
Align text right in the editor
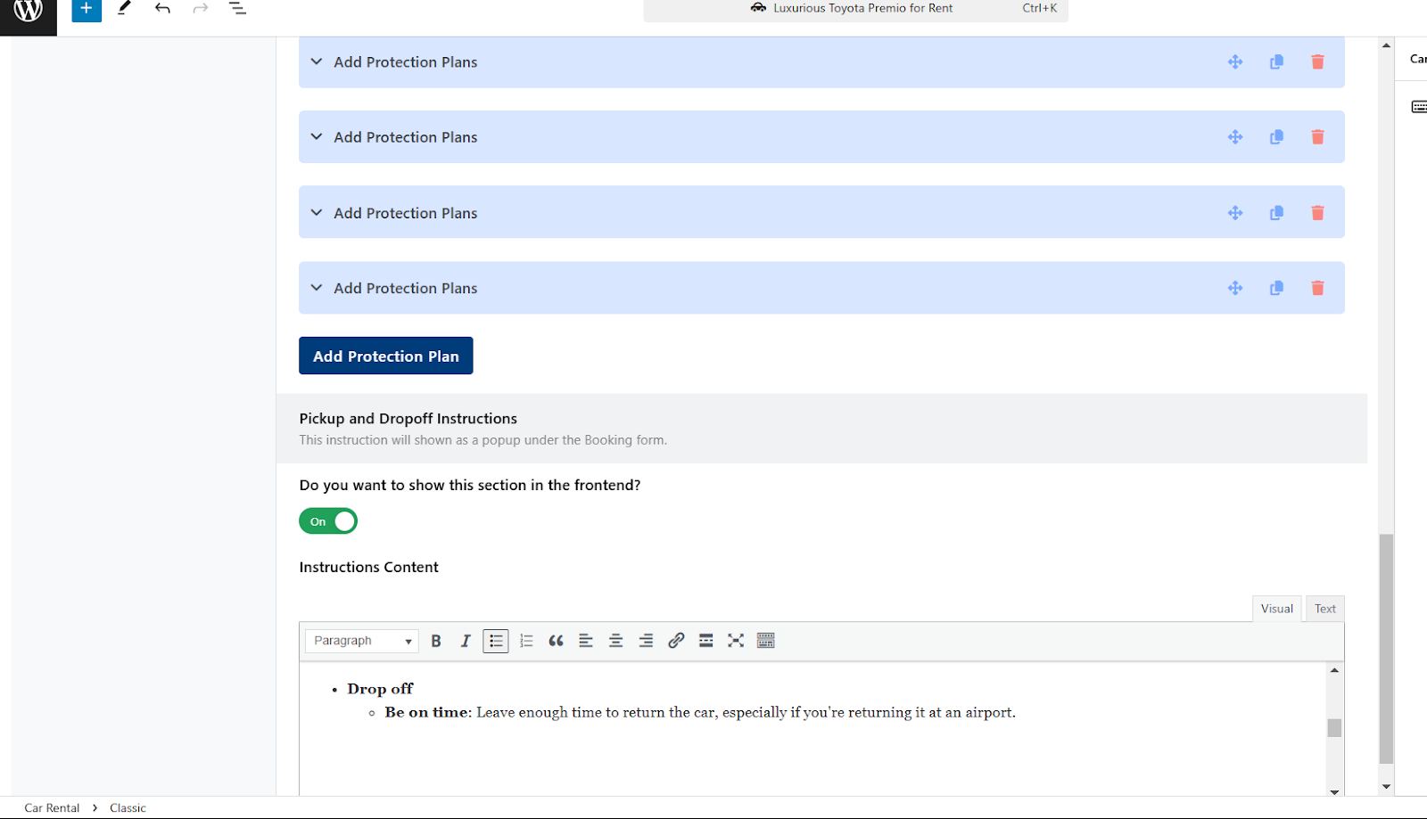point(646,641)
